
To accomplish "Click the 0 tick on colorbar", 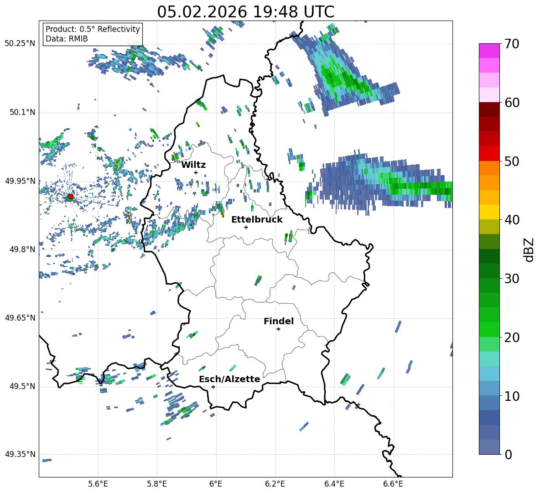I will [x=508, y=454].
